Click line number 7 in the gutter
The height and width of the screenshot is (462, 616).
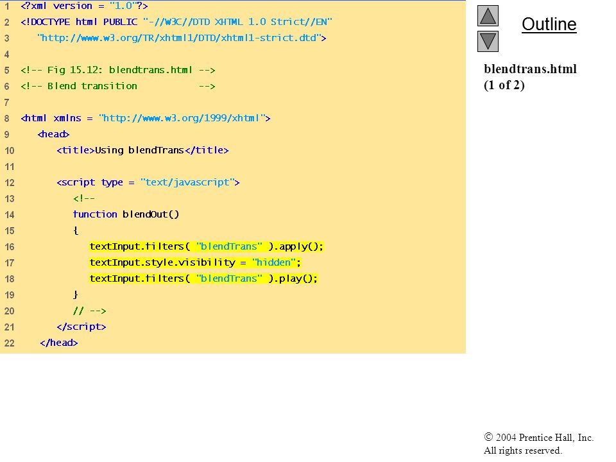click(x=6, y=103)
